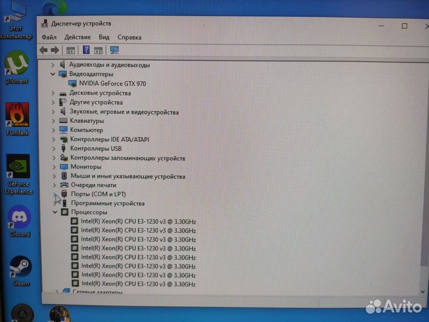Screen dimensions: 429x322
Task: Select Компьютер label
Action: 86,130
